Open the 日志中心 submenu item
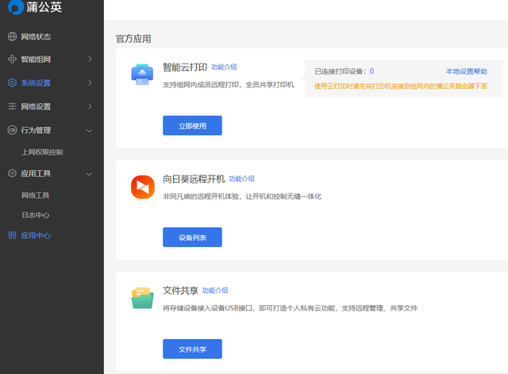The image size is (508, 374). [35, 215]
